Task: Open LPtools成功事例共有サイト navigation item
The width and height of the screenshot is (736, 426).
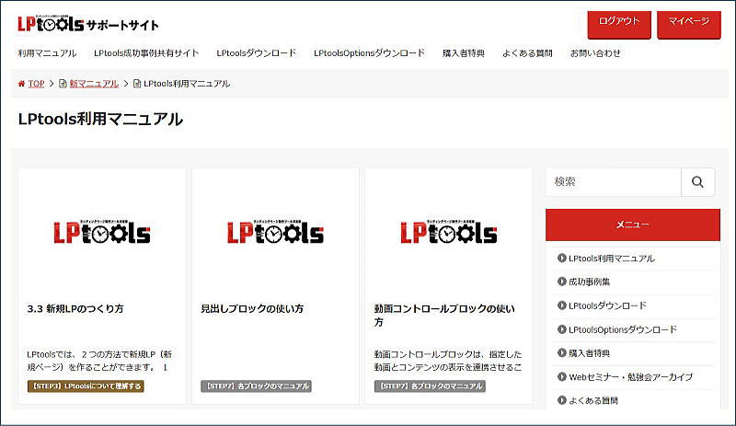Action: [x=146, y=53]
